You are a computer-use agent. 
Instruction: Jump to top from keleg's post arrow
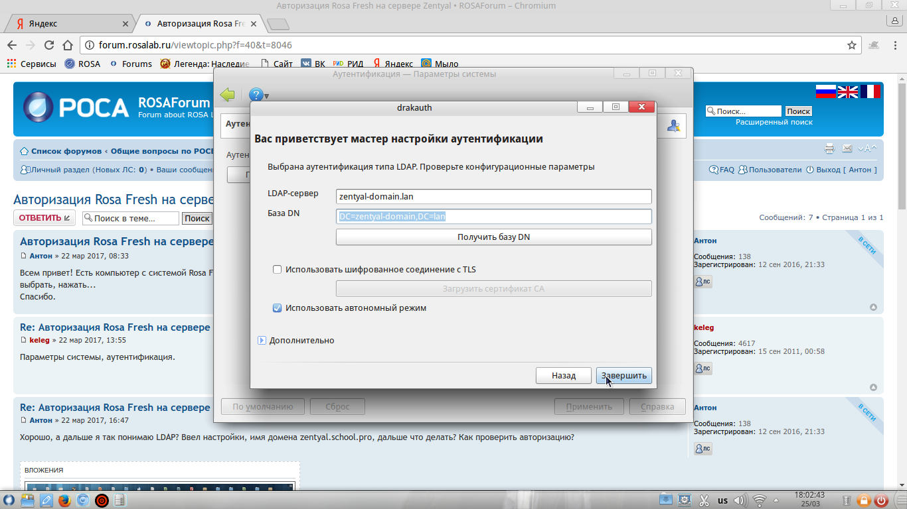tap(874, 388)
